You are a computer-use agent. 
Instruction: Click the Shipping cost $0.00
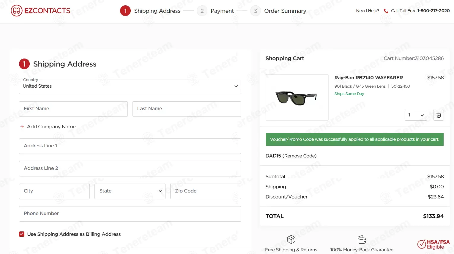coord(437,187)
